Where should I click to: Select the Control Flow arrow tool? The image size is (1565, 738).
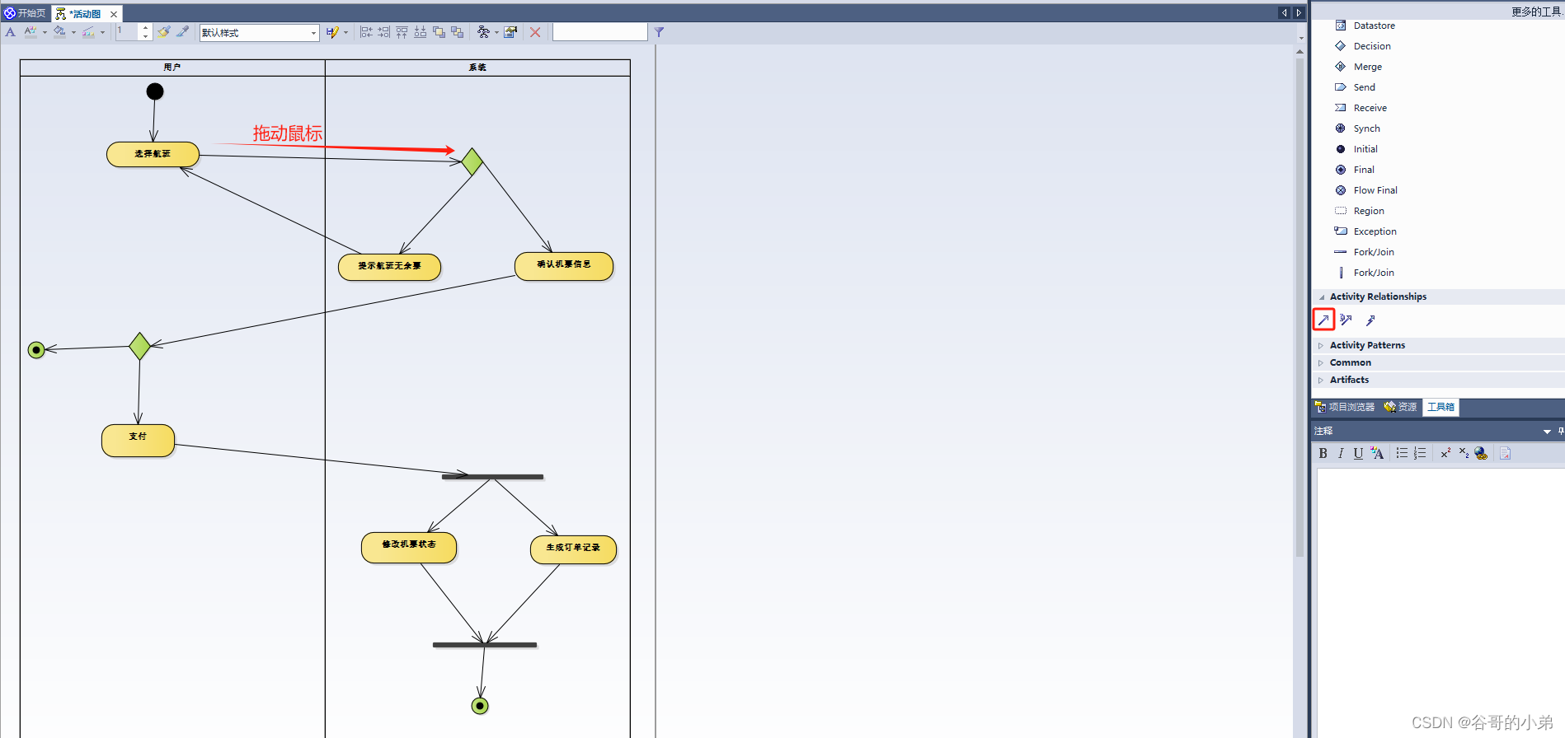coord(1323,320)
